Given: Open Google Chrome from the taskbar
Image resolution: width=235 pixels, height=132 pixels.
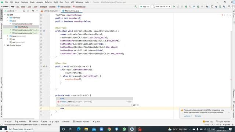Looking at the screenshot, I should pyautogui.click(x=109, y=129).
